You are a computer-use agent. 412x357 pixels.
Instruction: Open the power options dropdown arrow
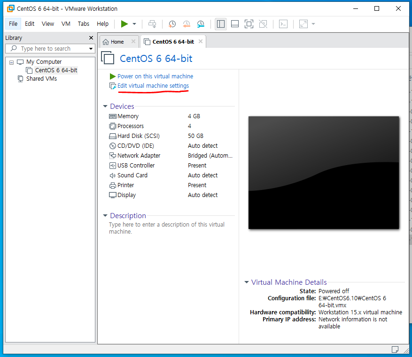pyautogui.click(x=134, y=24)
